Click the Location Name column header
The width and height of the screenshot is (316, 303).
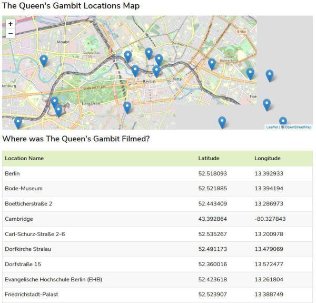pos(24,159)
